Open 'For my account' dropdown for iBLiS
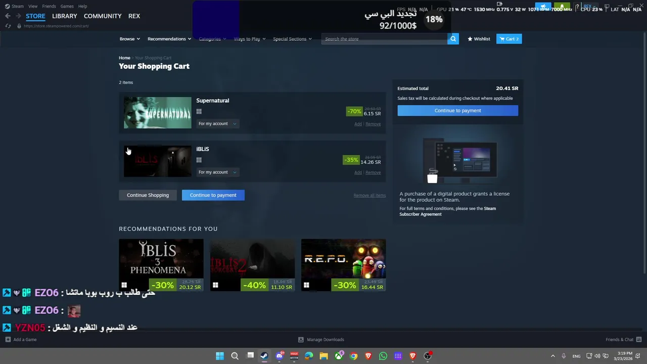 (217, 172)
